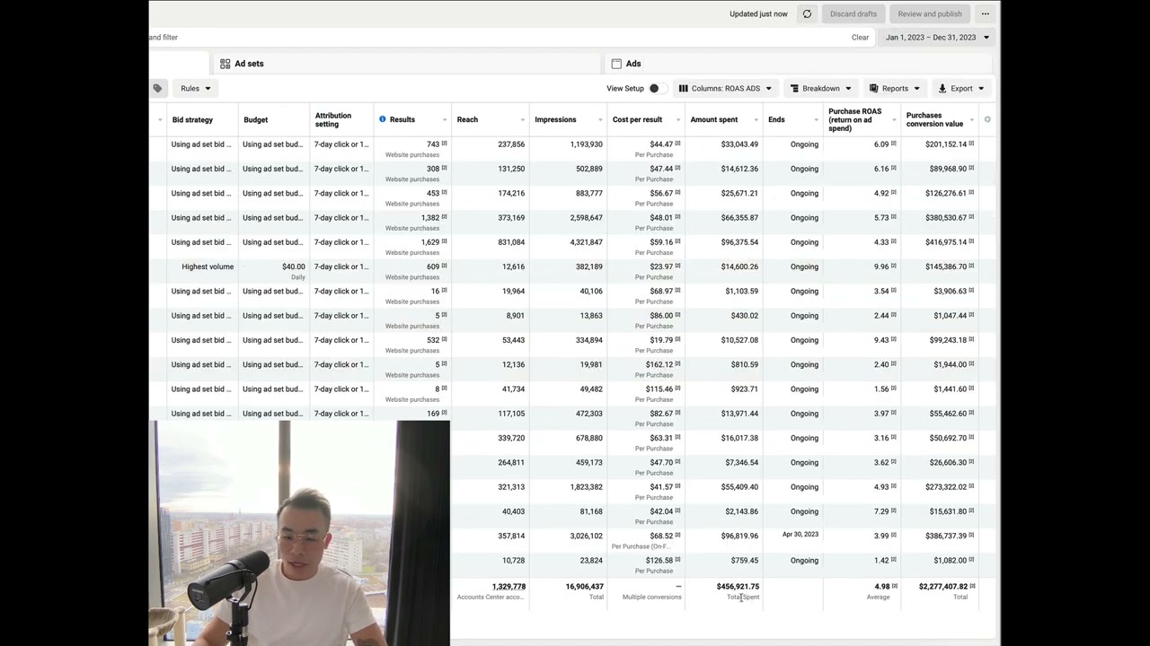
Task: Select the Highest volume bid strategy cell
Action: [x=208, y=266]
